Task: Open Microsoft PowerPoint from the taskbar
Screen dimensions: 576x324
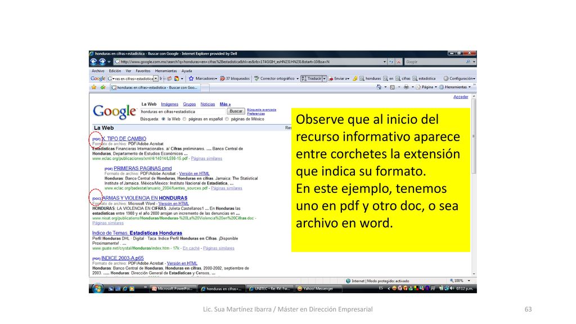Action: 173,289
